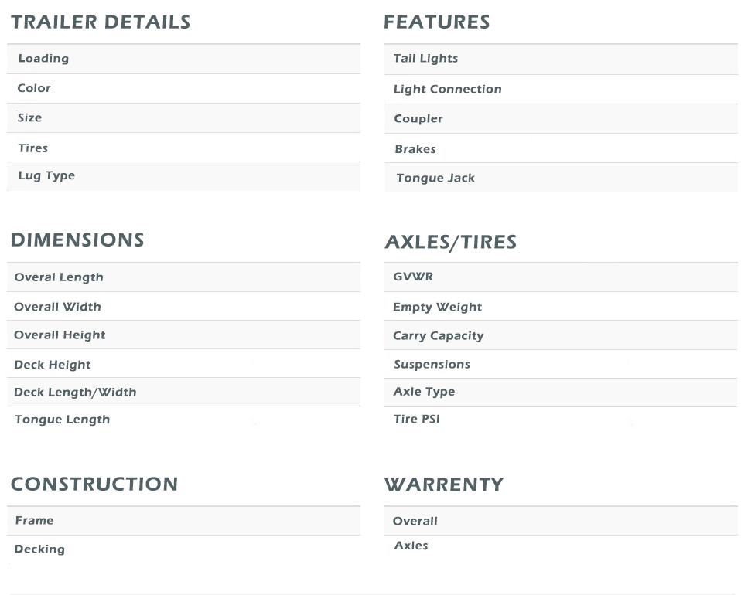The width and height of the screenshot is (741, 595).
Task: Click the Dimensions section heading
Action: click(77, 240)
